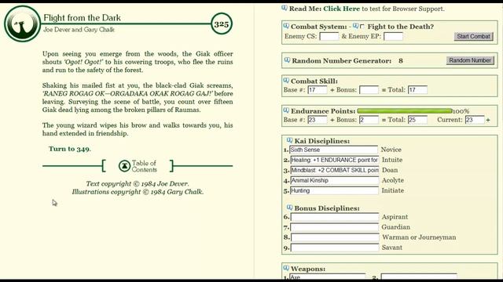Click the 'Intuite' rank label
Screen dimensions: 503x282
(x=392, y=160)
